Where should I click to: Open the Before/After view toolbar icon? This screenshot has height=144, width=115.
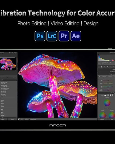(x=26, y=119)
